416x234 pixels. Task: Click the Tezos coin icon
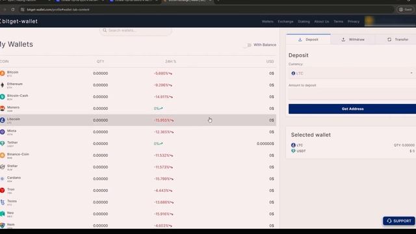(x=2, y=202)
